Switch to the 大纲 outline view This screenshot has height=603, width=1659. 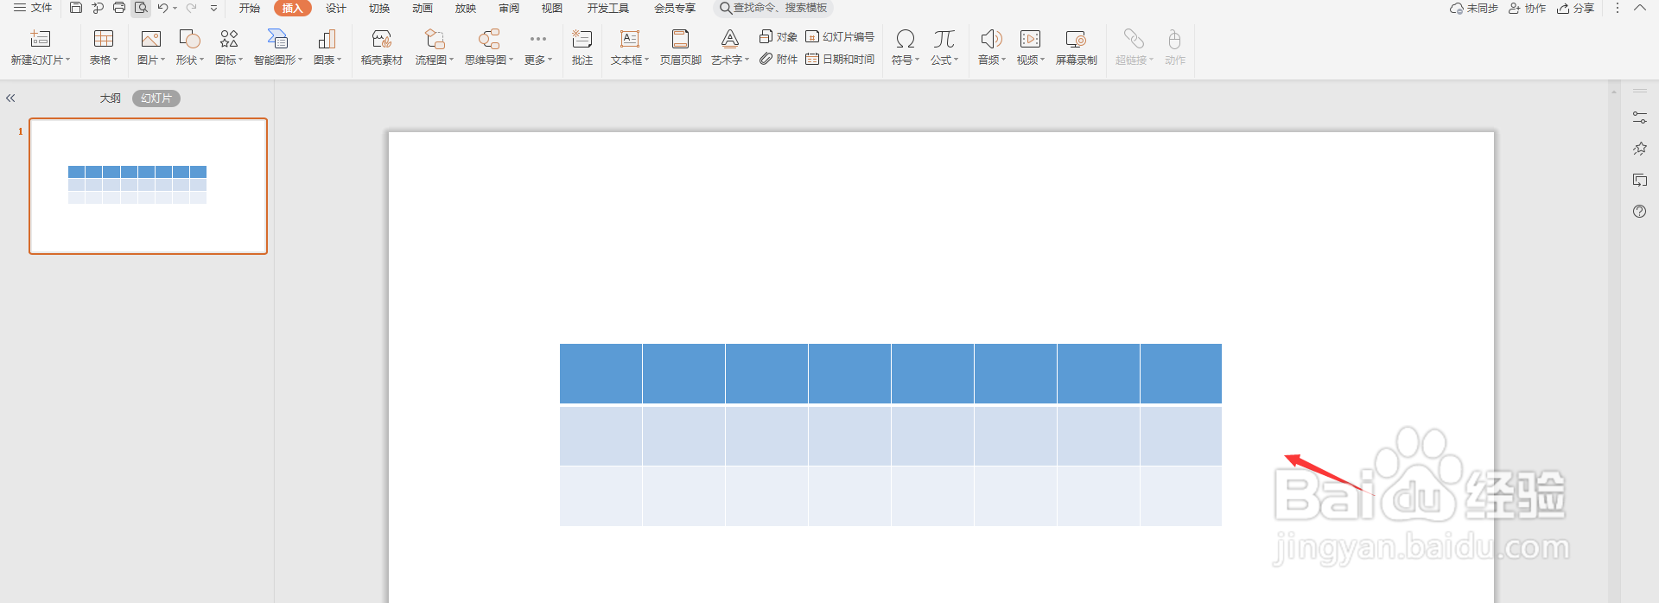tap(111, 98)
